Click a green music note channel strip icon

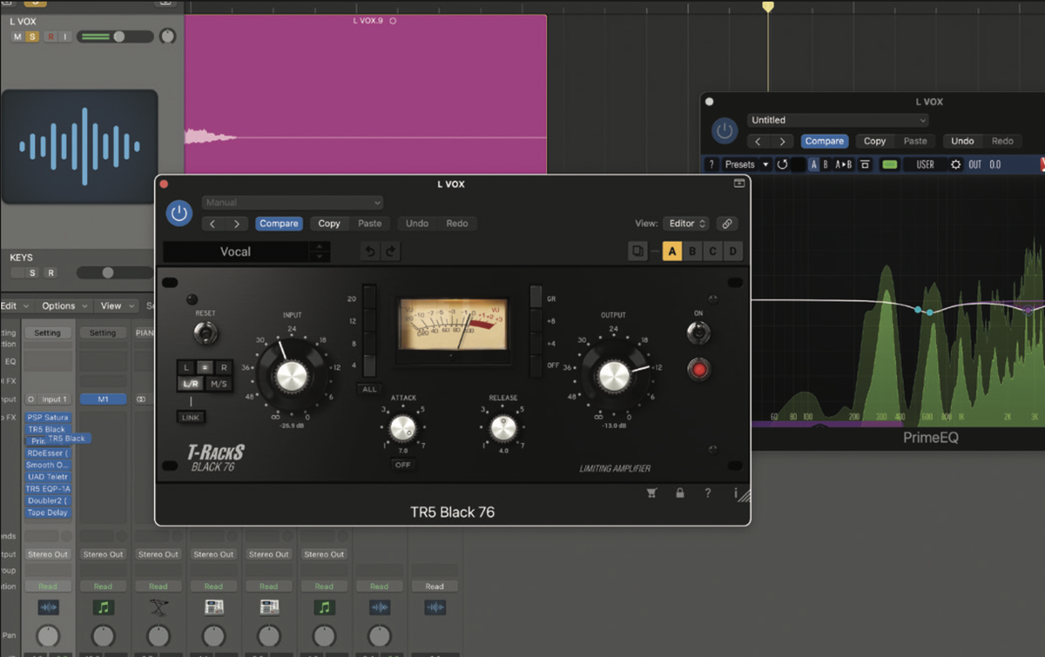(103, 607)
